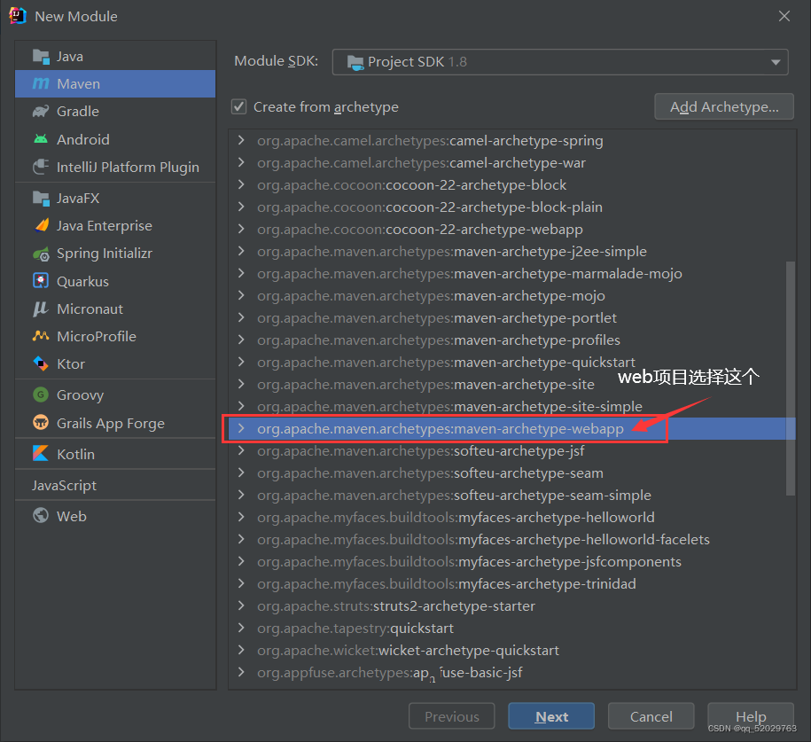Click the Gradle elephant icon
The image size is (811, 742).
41,111
